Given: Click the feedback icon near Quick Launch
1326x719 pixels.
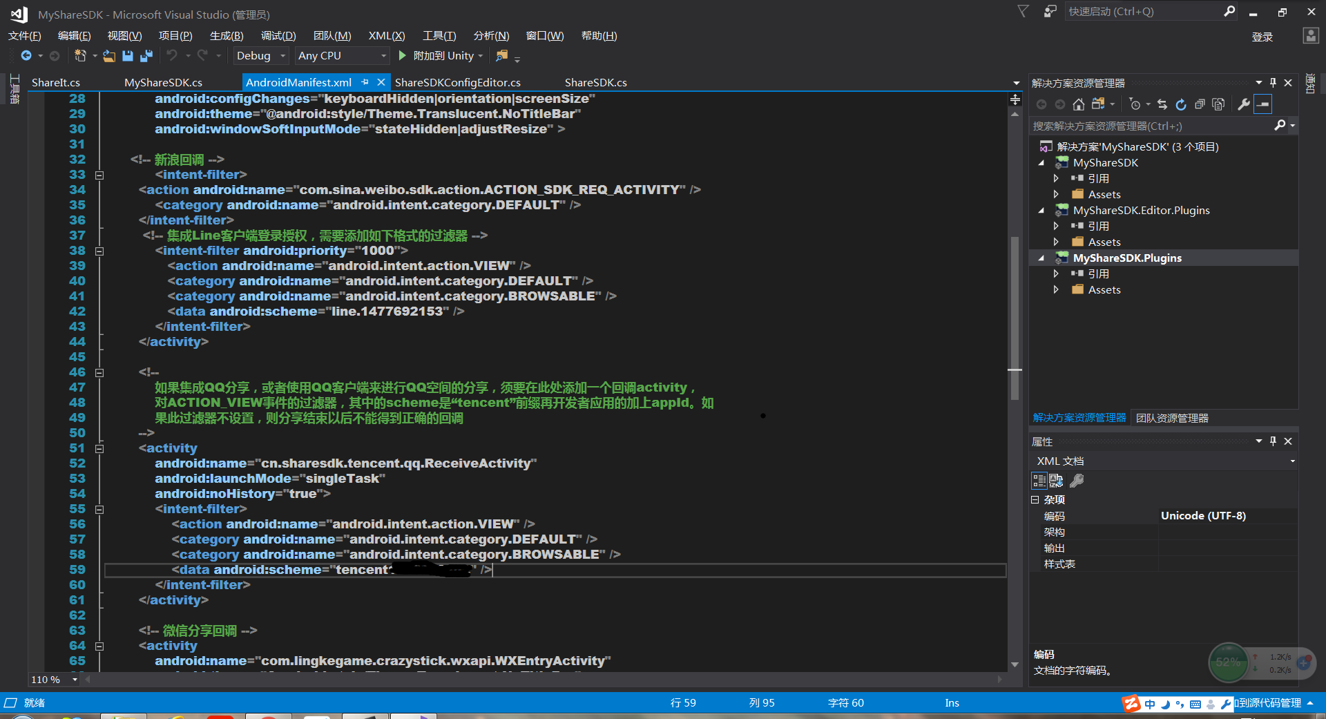Looking at the screenshot, I should 1050,11.
